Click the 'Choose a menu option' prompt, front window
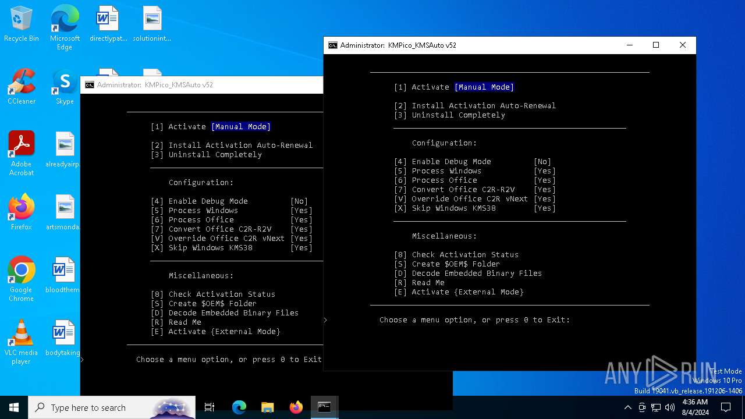Image resolution: width=745 pixels, height=419 pixels. (x=475, y=320)
